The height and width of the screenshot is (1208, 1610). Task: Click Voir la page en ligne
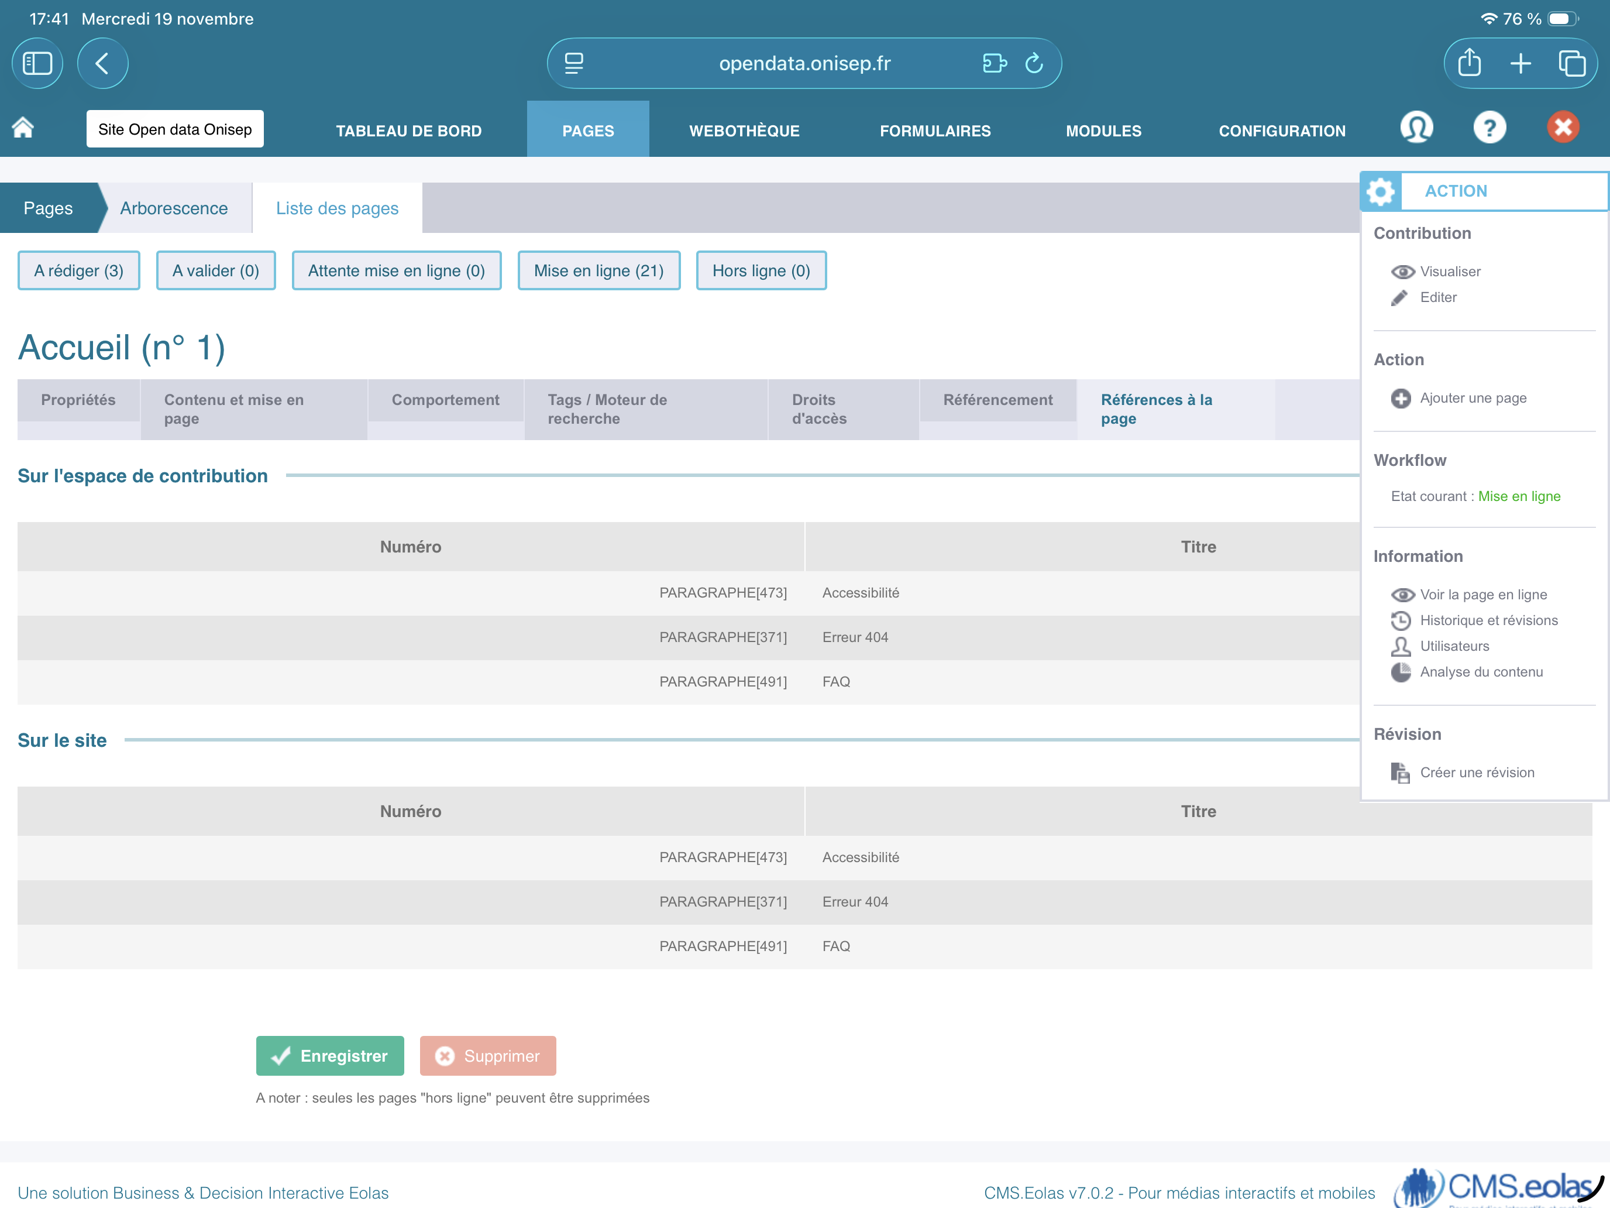coord(1482,594)
